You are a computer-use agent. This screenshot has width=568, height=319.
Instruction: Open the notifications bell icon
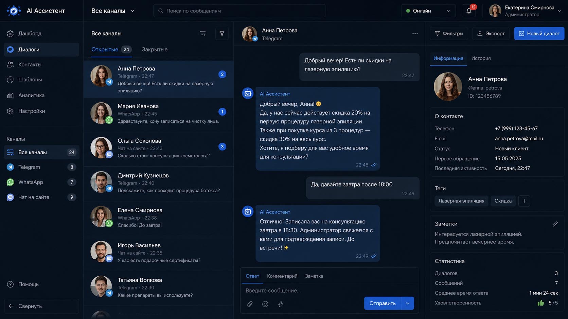pos(469,11)
